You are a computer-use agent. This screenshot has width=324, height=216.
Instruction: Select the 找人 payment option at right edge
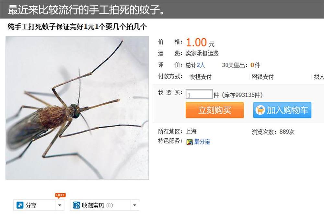[319, 77]
